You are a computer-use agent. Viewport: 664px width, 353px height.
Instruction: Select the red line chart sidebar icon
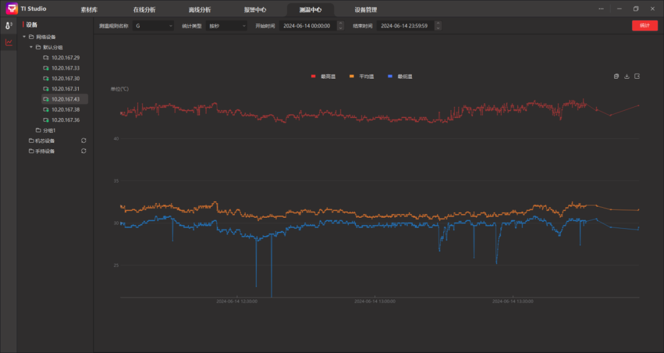9,42
